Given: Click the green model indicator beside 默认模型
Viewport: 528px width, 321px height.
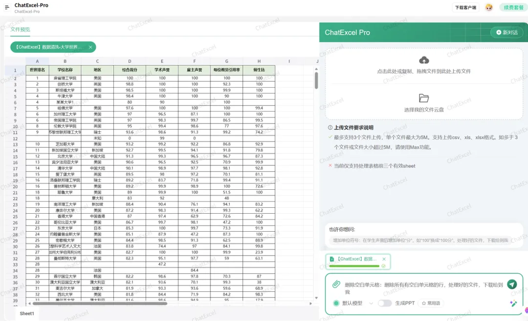Looking at the screenshot, I should pos(336,303).
